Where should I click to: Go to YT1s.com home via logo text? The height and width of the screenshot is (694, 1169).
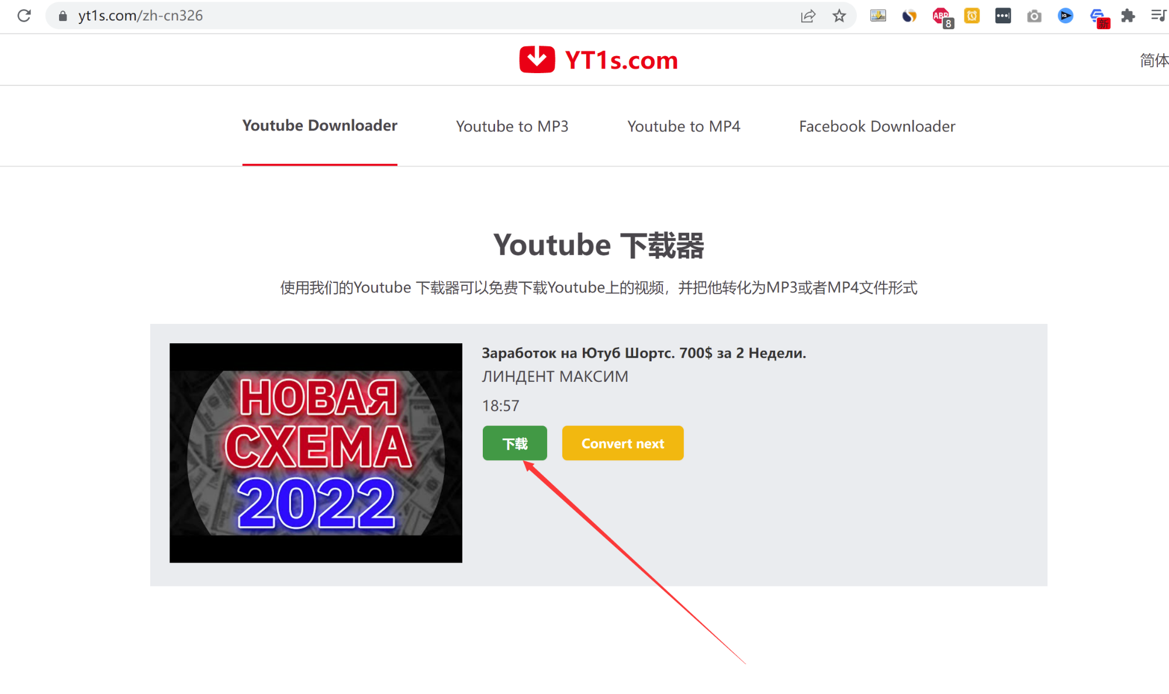coord(621,60)
